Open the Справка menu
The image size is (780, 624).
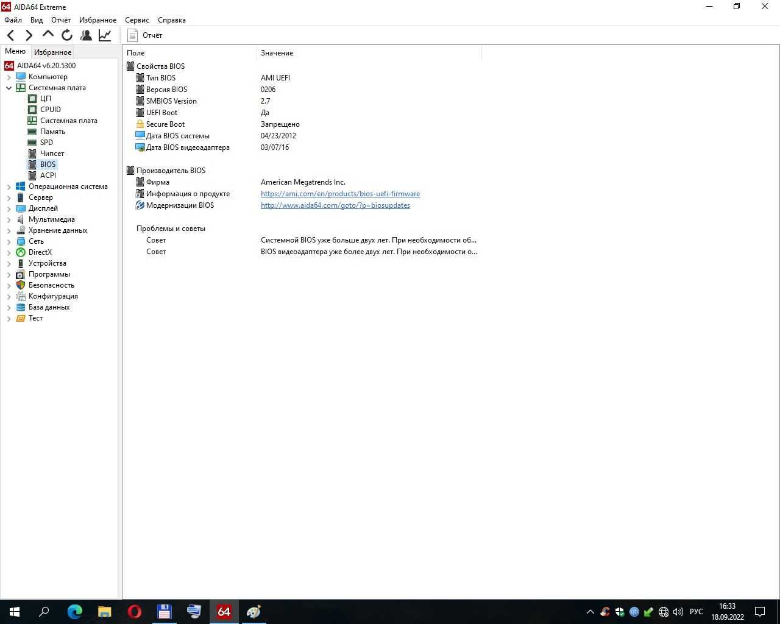(172, 20)
